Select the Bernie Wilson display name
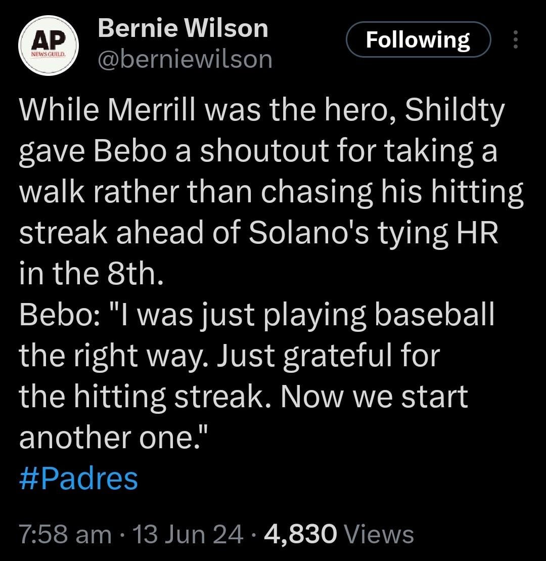Image resolution: width=546 pixels, height=561 pixels. click(x=183, y=28)
